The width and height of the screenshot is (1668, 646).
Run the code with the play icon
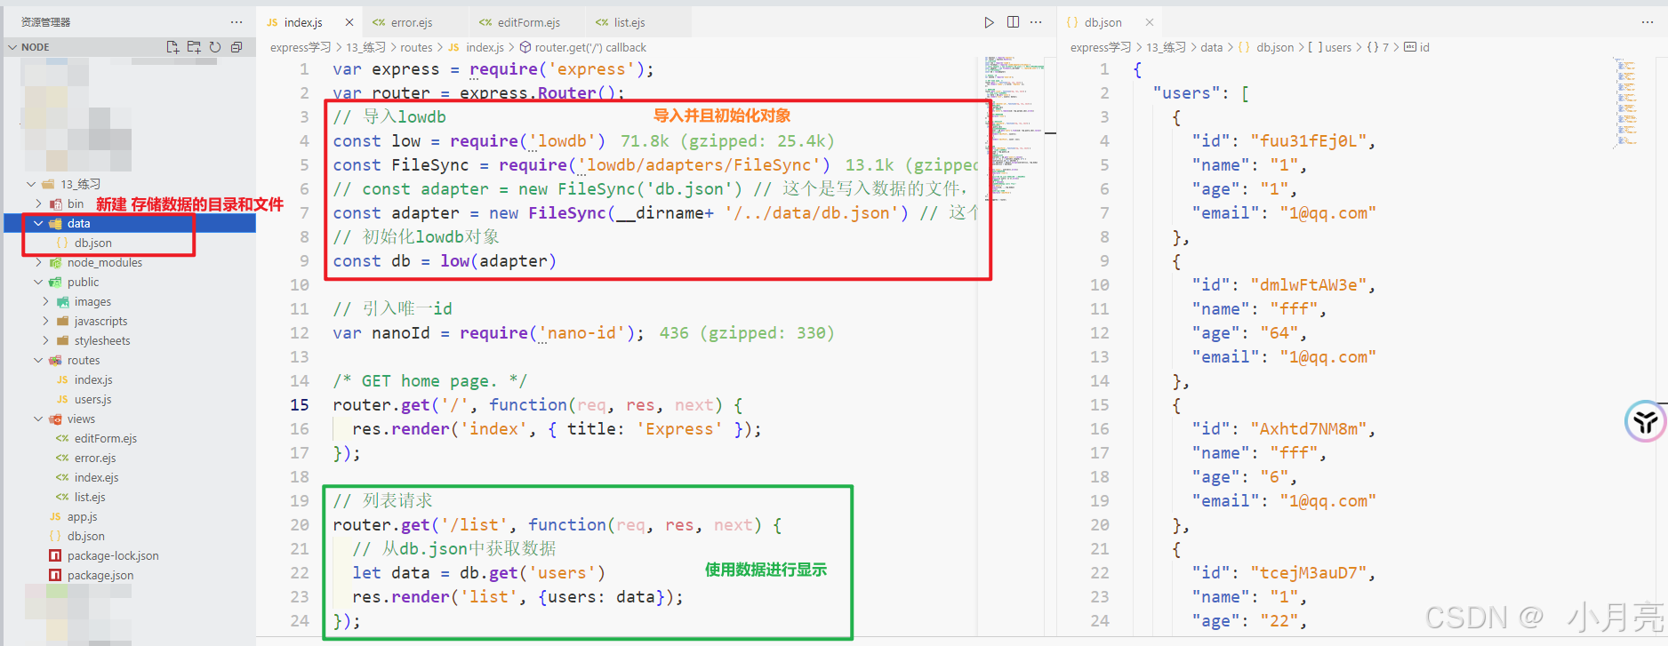pos(990,22)
